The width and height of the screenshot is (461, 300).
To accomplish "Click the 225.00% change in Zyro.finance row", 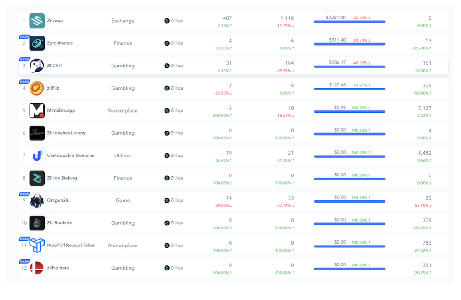I will point(422,48).
